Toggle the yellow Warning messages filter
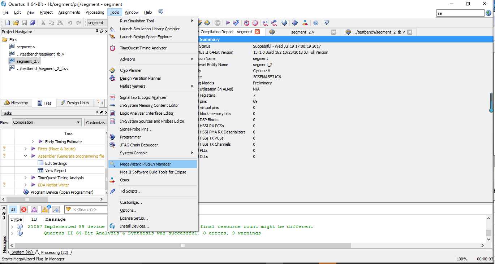The height and width of the screenshot is (264, 495). 45,210
